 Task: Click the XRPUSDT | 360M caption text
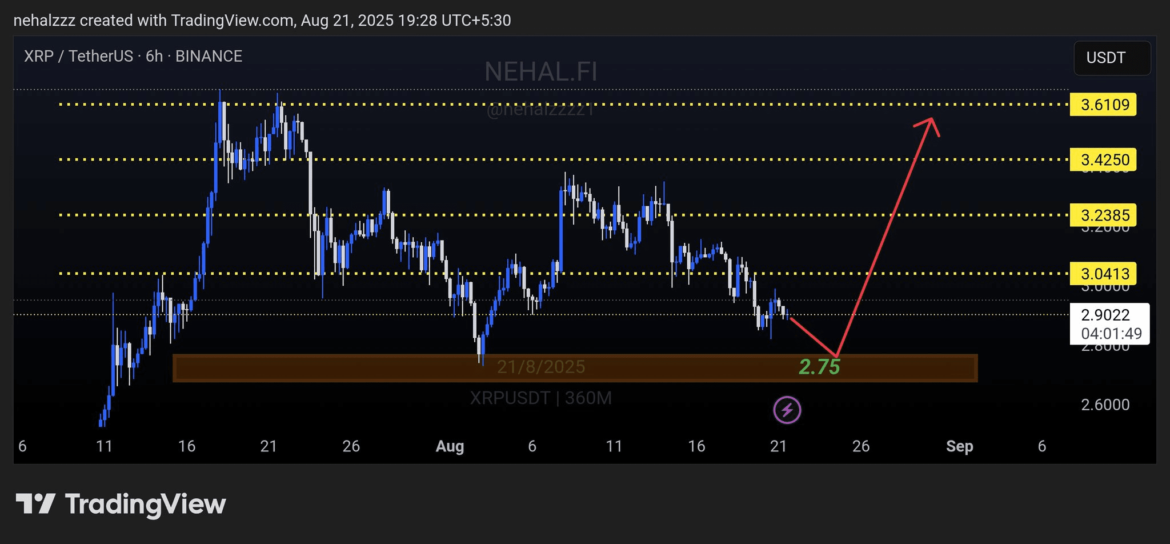tap(541, 398)
